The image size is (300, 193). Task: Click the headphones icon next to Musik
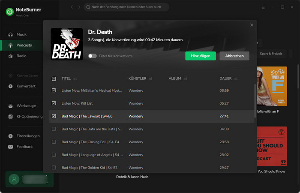tap(11, 34)
